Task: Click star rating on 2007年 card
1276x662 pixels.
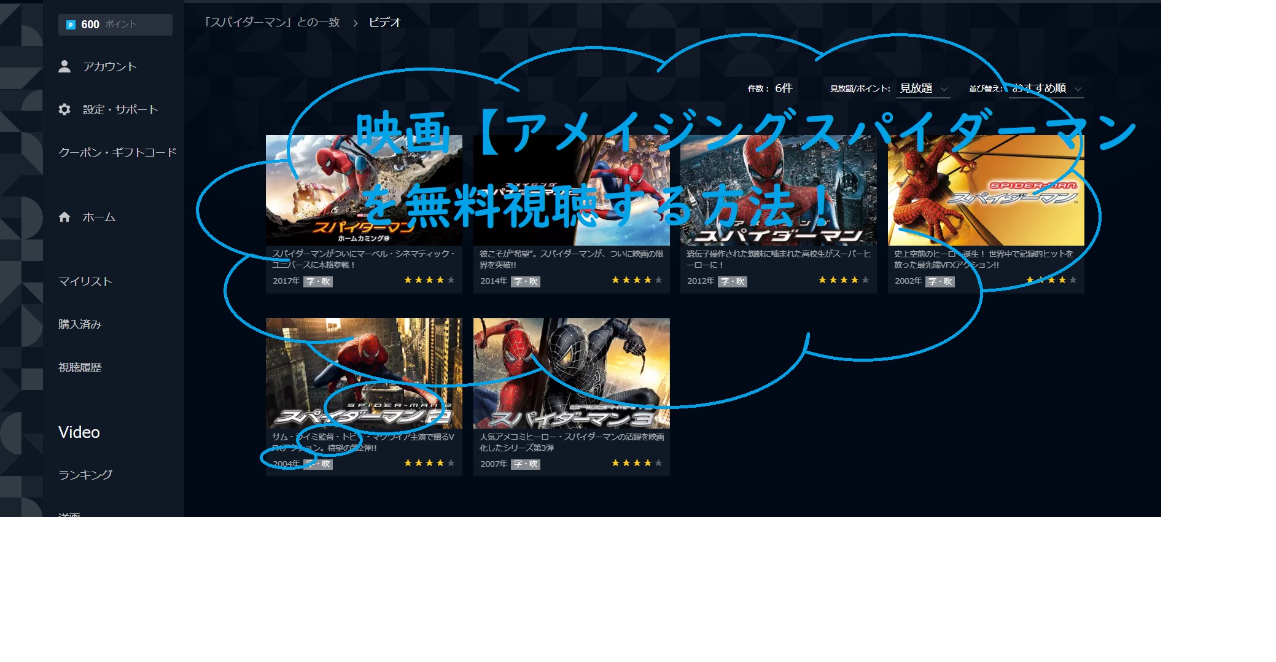Action: click(637, 463)
